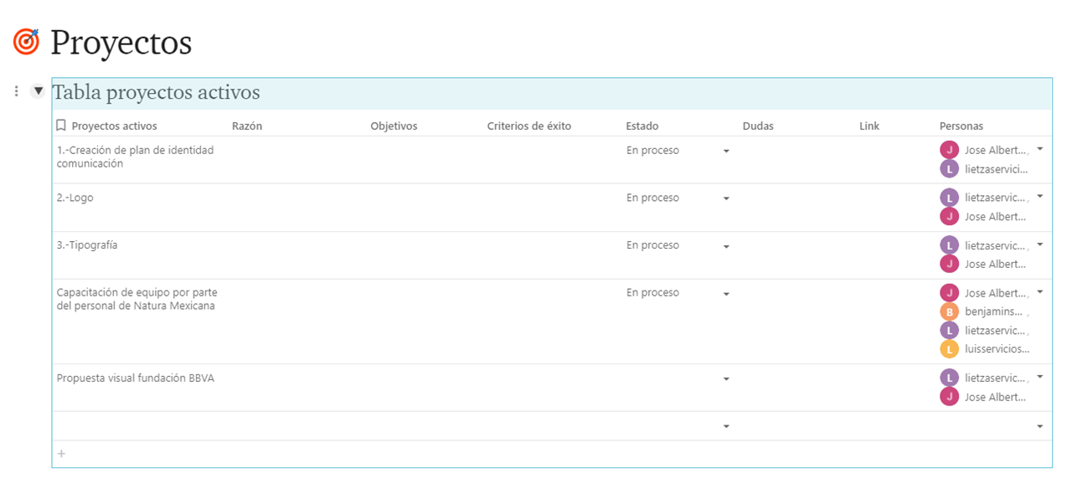The image size is (1072, 484).
Task: Click the benjamins avatar in the Capacitación row
Action: tap(949, 312)
